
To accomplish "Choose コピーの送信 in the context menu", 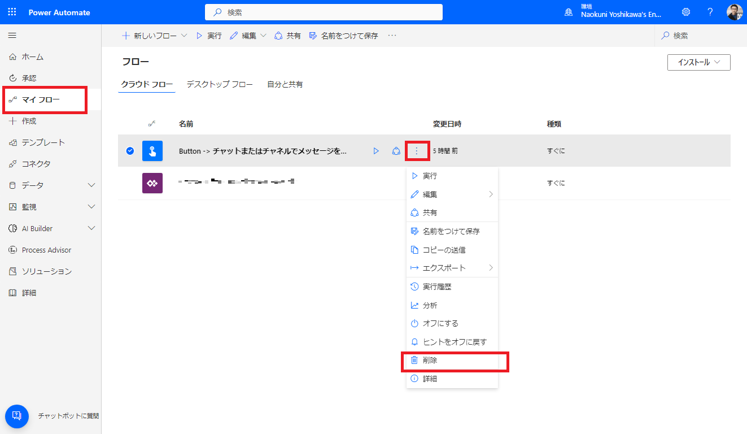I will click(444, 249).
